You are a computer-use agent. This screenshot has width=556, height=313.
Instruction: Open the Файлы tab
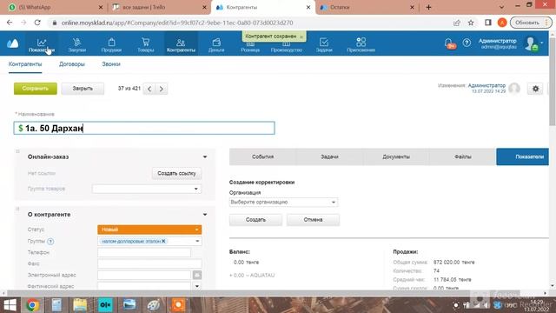click(463, 156)
